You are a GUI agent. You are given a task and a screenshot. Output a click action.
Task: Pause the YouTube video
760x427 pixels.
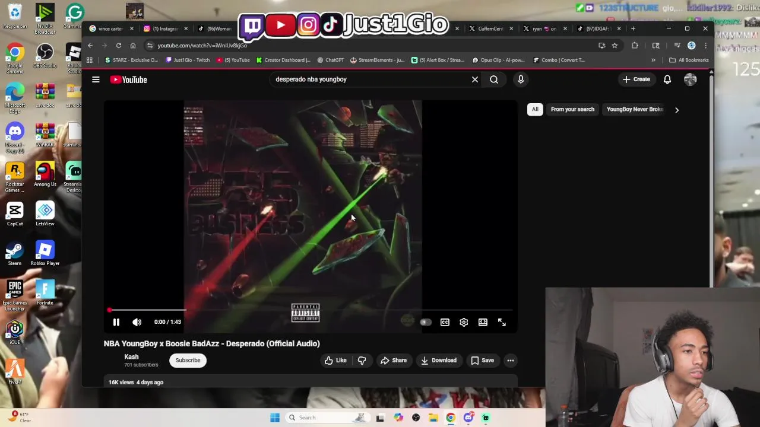coord(116,322)
